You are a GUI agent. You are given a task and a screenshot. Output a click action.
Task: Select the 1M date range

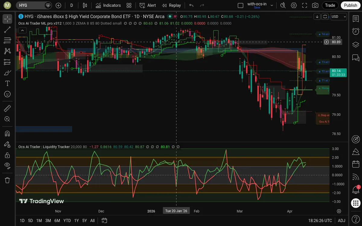tap(39, 221)
